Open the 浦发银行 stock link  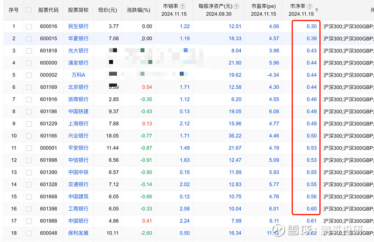78,63
